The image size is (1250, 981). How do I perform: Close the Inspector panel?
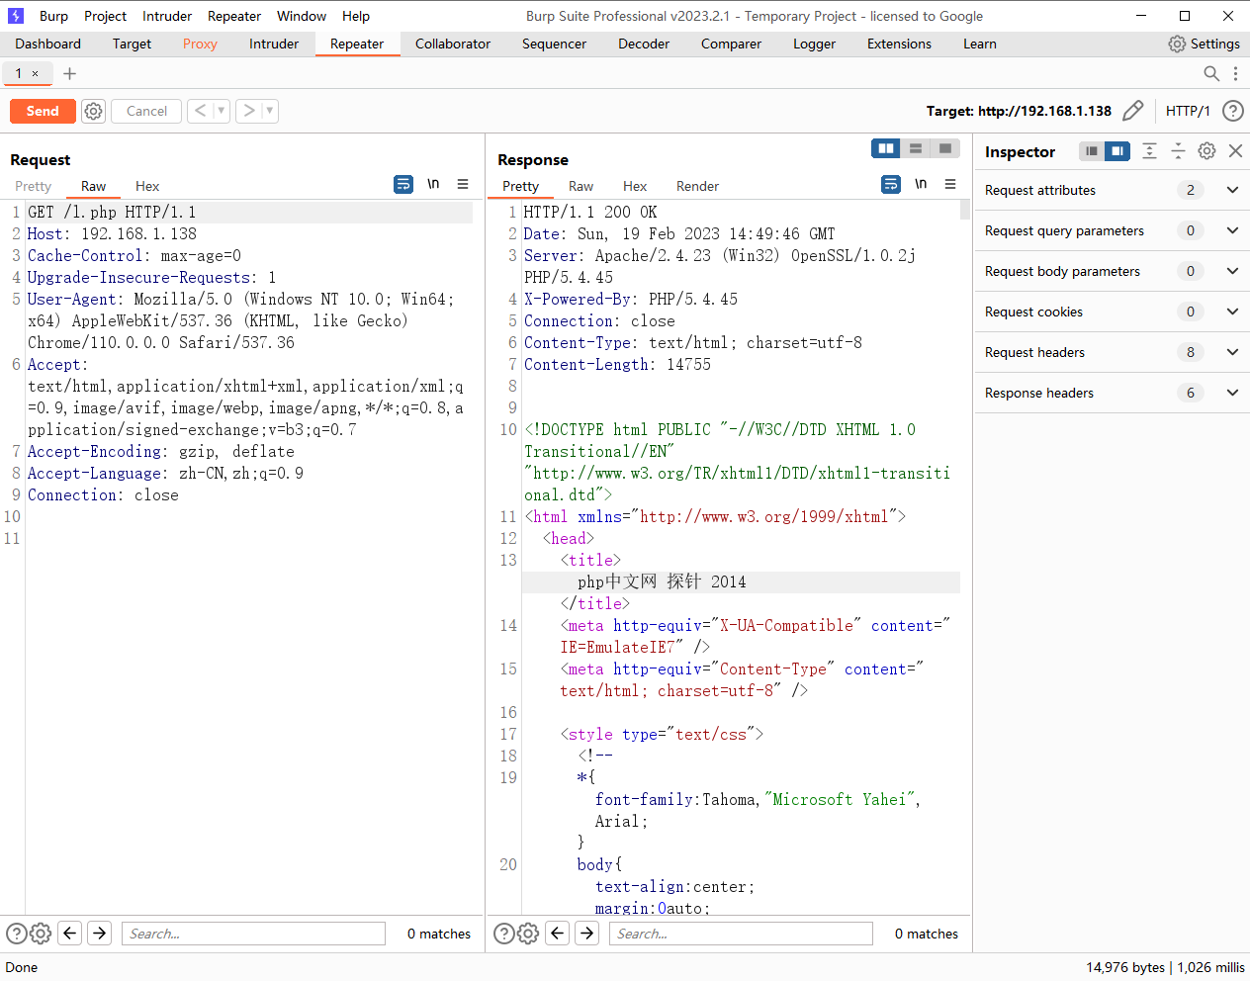1235,151
